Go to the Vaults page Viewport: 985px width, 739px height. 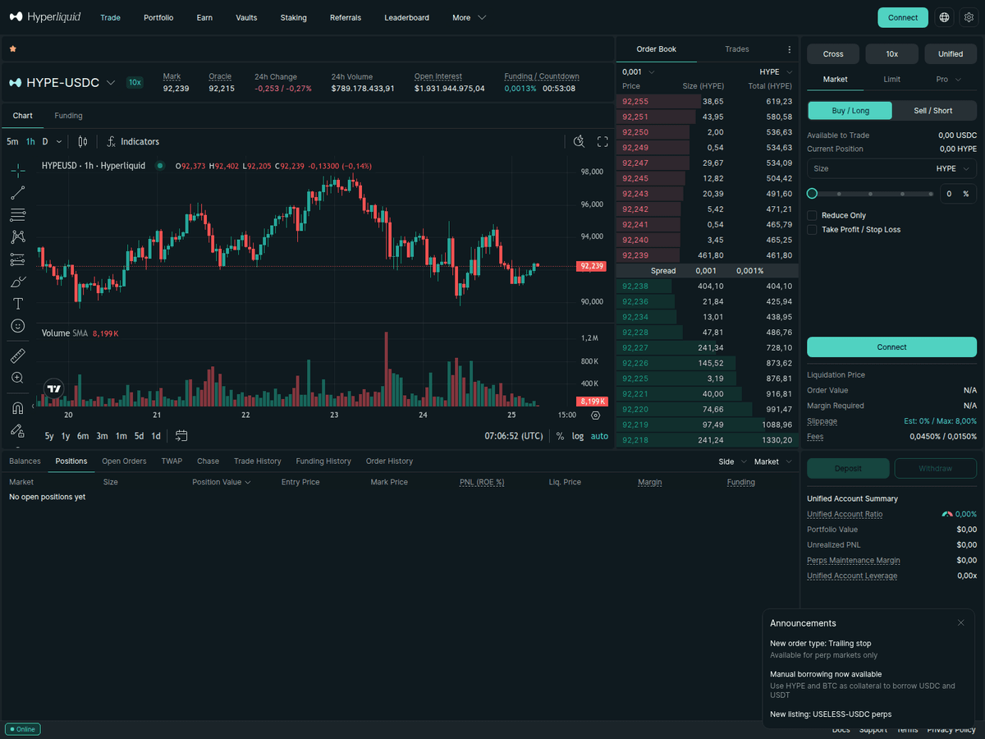click(246, 17)
